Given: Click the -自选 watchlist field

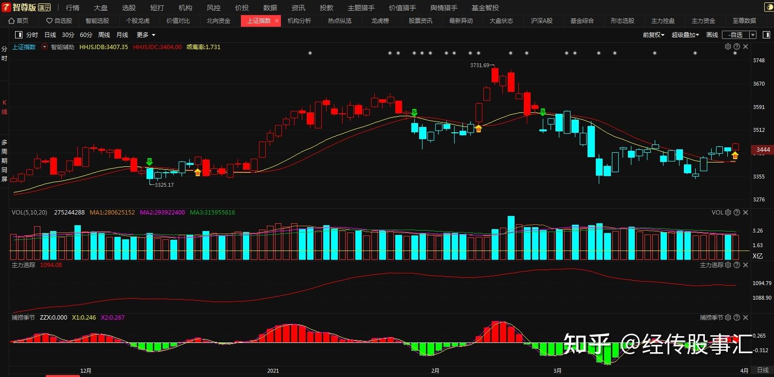Looking at the screenshot, I should [x=735, y=35].
